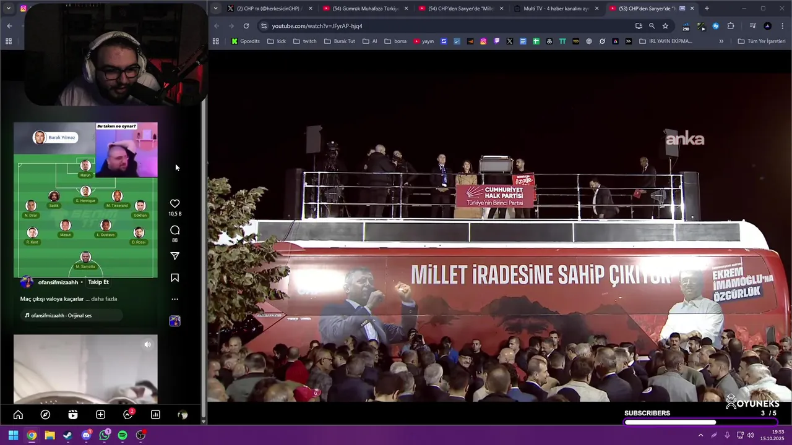The image size is (792, 445).
Task: Switch to the (54) CHP'den Sarıyer'de tab
Action: coord(461,9)
